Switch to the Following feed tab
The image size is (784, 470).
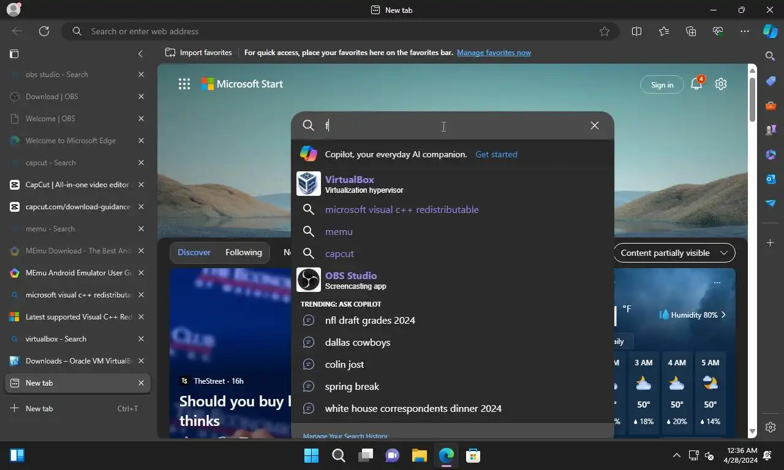(243, 252)
